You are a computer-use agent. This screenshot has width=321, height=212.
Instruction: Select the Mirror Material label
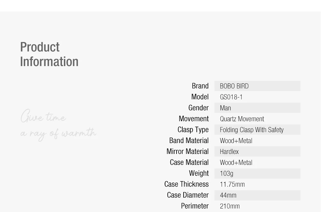pyautogui.click(x=187, y=151)
